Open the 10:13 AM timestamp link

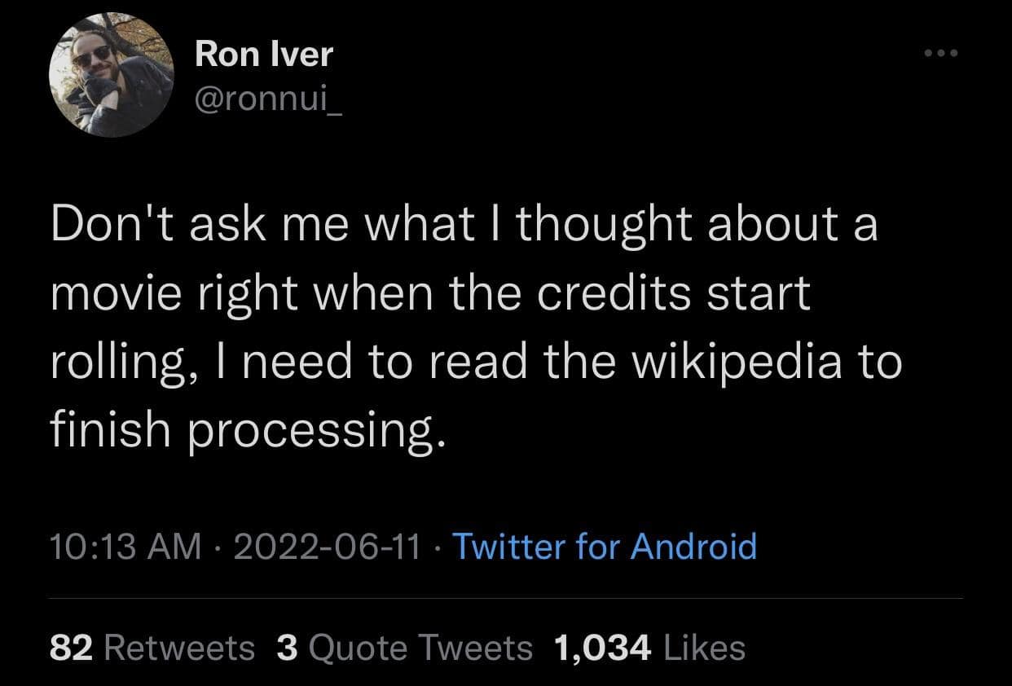click(x=125, y=546)
